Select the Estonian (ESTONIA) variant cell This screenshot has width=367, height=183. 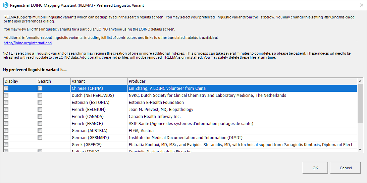[99, 102]
